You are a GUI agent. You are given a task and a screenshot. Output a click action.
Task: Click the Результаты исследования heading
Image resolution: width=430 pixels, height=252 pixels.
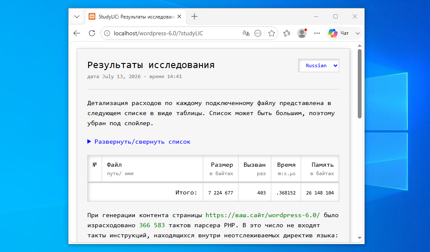point(151,65)
